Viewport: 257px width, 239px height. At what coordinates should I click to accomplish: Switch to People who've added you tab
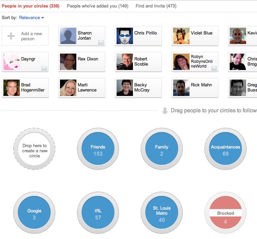(97, 6)
